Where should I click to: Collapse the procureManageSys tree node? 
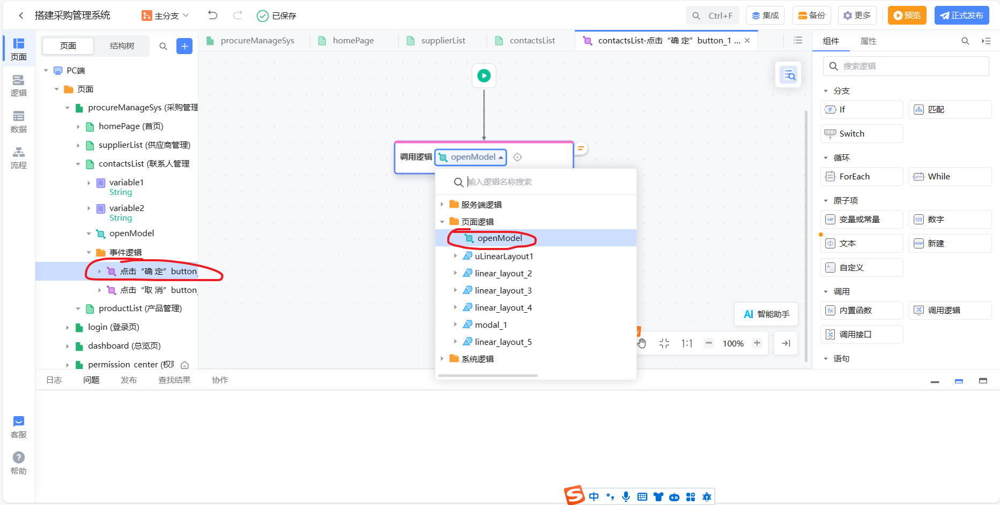pyautogui.click(x=68, y=108)
